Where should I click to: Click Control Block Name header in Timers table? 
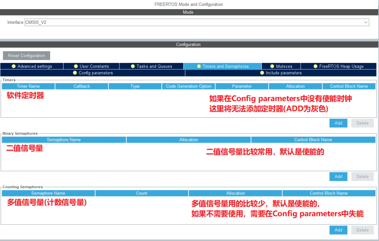point(349,86)
